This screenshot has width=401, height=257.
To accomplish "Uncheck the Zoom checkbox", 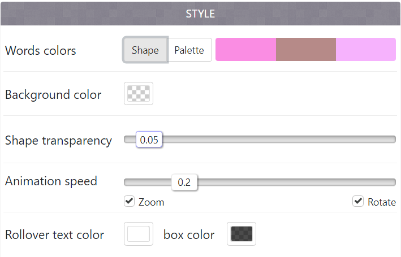I will coord(129,201).
